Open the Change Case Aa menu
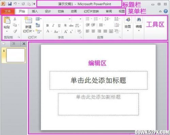The height and width of the screenshot is (135, 170). point(56,31)
